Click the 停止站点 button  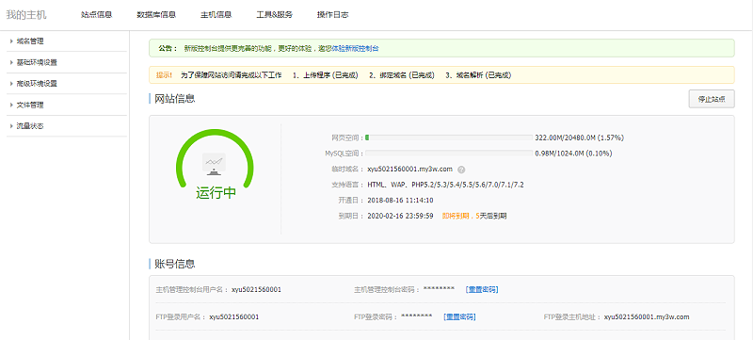pyautogui.click(x=712, y=99)
